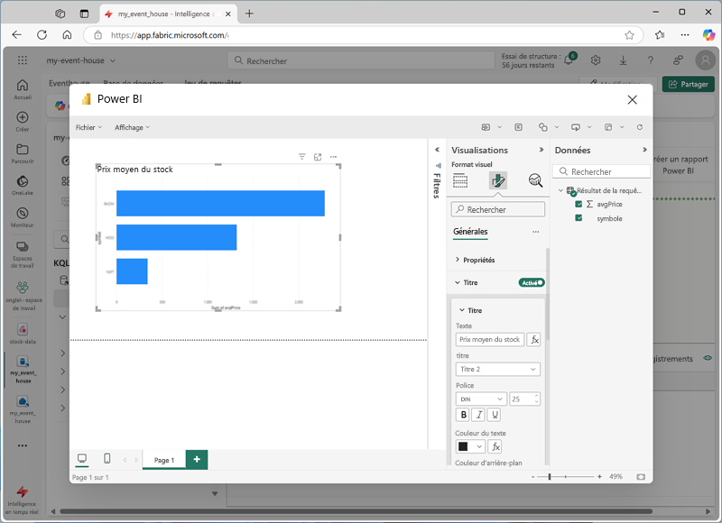Collapse the inner Titre subsection
The height and width of the screenshot is (523, 722).
coord(470,310)
